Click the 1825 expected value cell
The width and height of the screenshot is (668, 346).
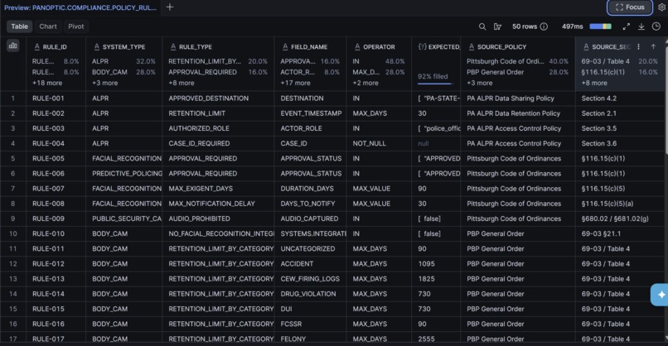(x=436, y=279)
